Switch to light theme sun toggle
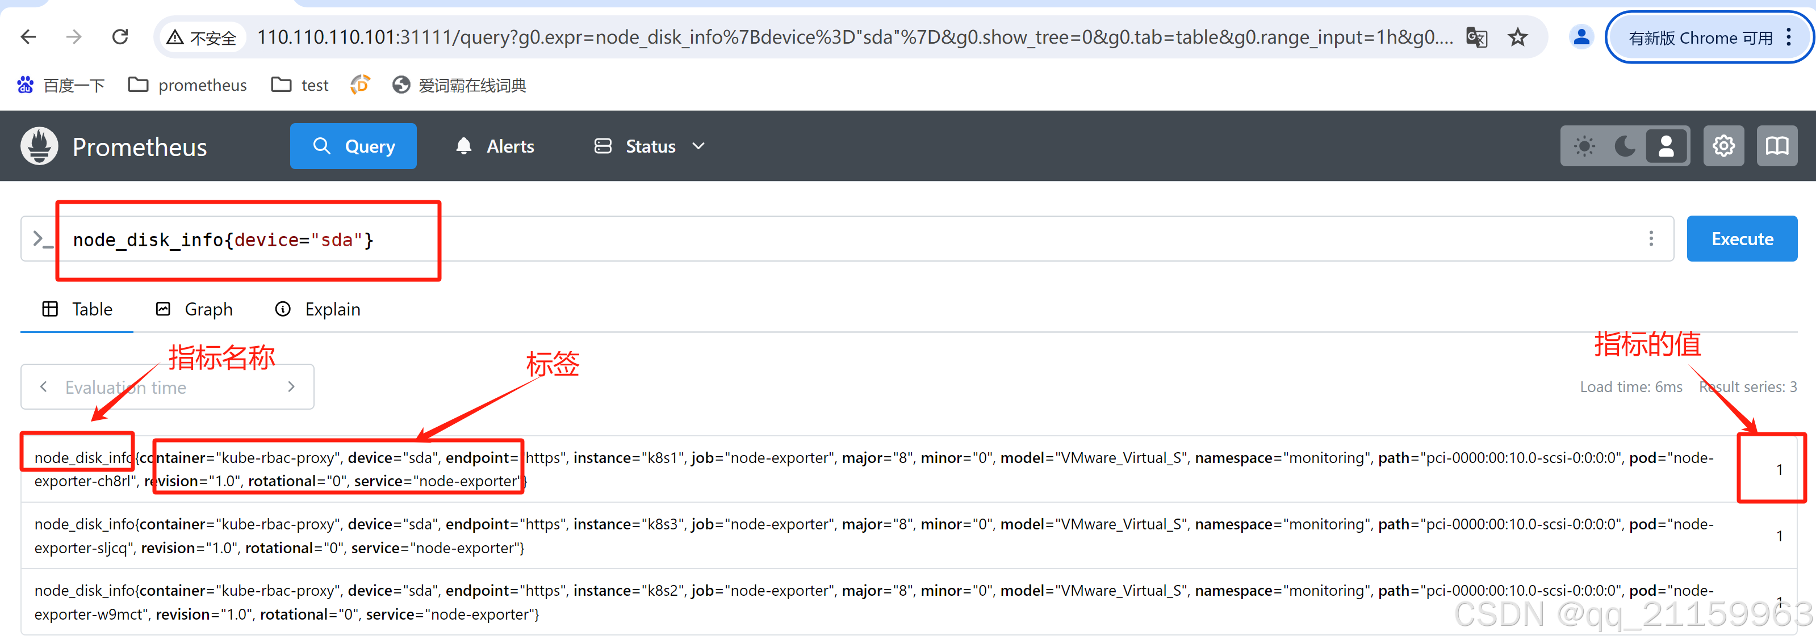Screen dimensions: 1816x644 click(1585, 146)
